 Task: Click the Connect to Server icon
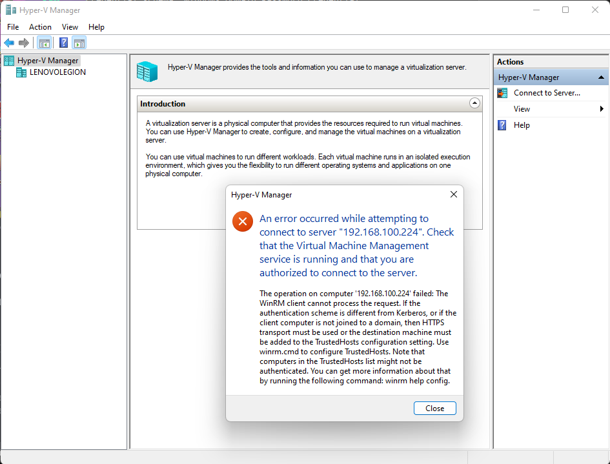[x=502, y=93]
